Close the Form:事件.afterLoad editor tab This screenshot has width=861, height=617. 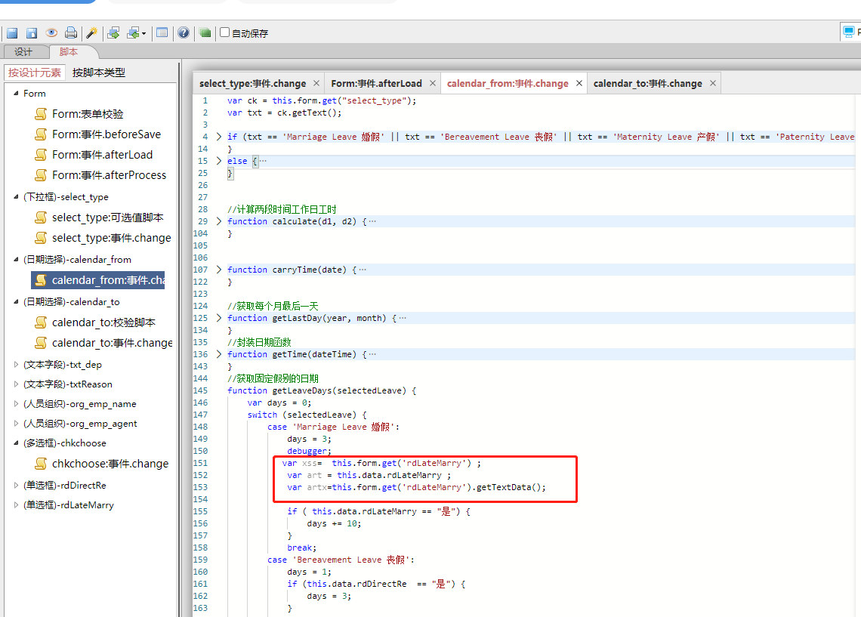(x=432, y=83)
